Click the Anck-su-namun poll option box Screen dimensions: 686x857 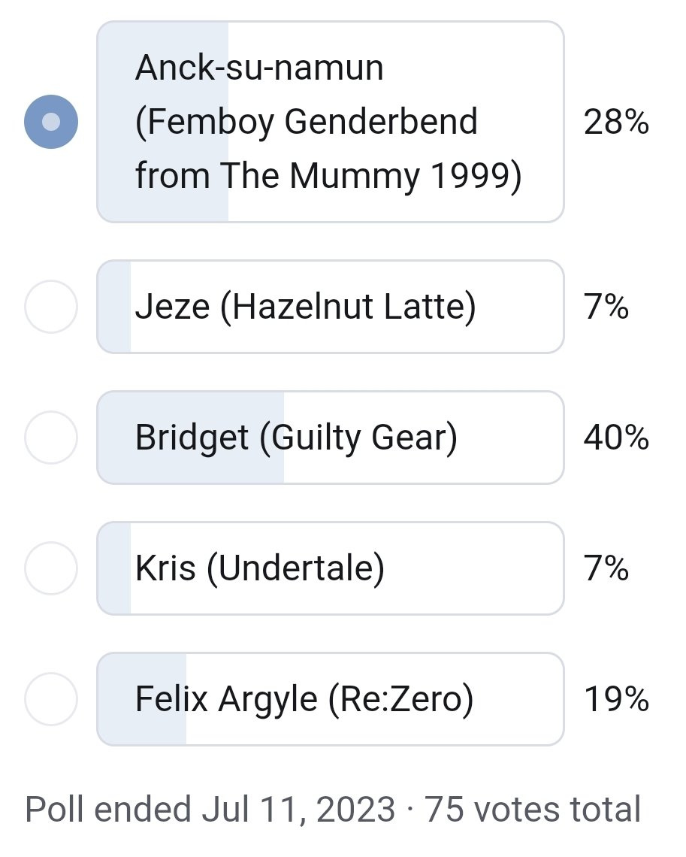point(331,121)
